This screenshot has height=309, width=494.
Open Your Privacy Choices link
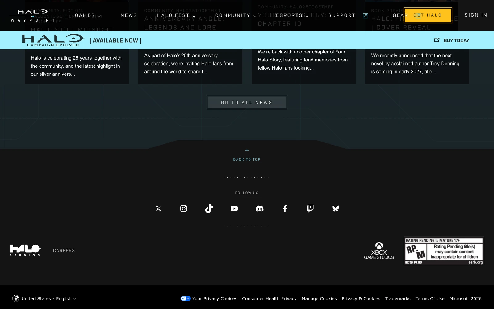tap(215, 298)
